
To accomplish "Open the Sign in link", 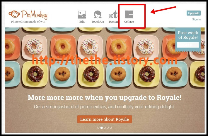I will pos(196,20).
